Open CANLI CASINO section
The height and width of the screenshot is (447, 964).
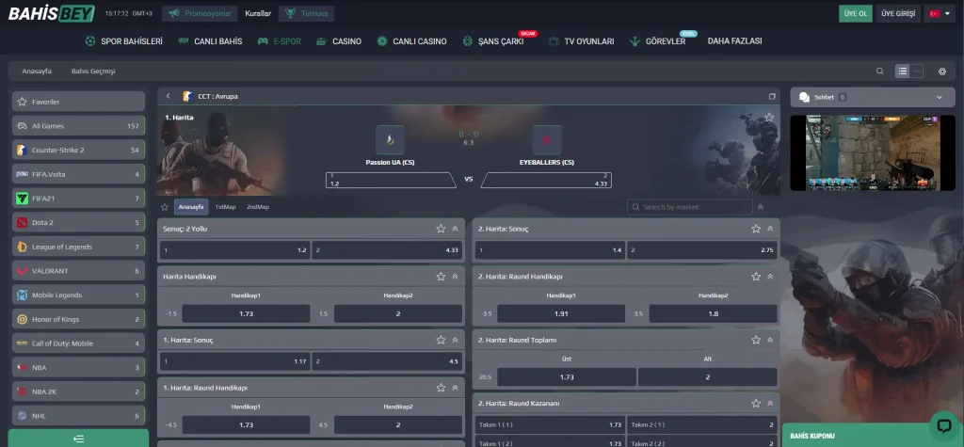(x=412, y=41)
